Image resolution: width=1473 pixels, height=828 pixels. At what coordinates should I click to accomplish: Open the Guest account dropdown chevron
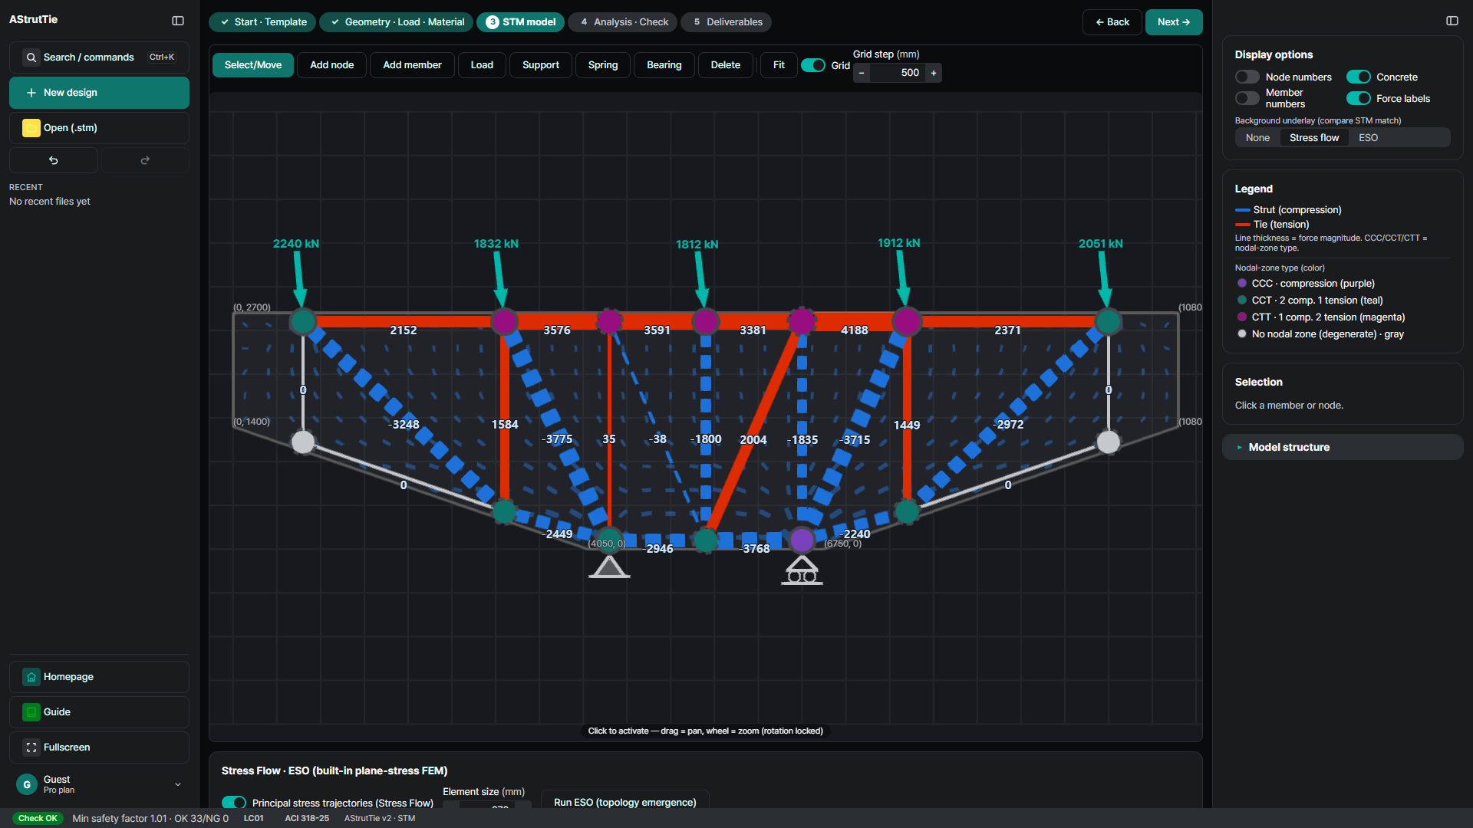tap(178, 784)
